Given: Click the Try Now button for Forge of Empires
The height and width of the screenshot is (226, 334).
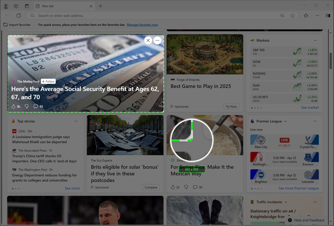Looking at the screenshot, I should point(231,106).
